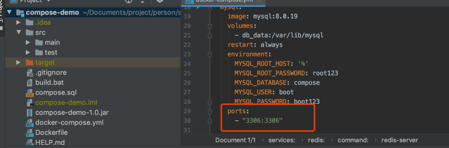This screenshot has width=449, height=148.
Task: Expand the test folder arrow
Action: pyautogui.click(x=28, y=52)
